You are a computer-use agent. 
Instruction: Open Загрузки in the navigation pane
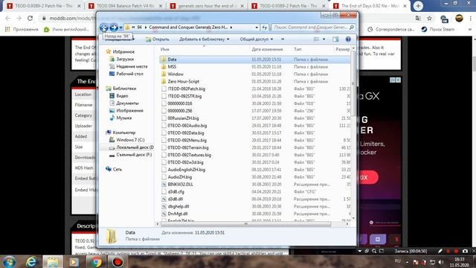pos(125,59)
